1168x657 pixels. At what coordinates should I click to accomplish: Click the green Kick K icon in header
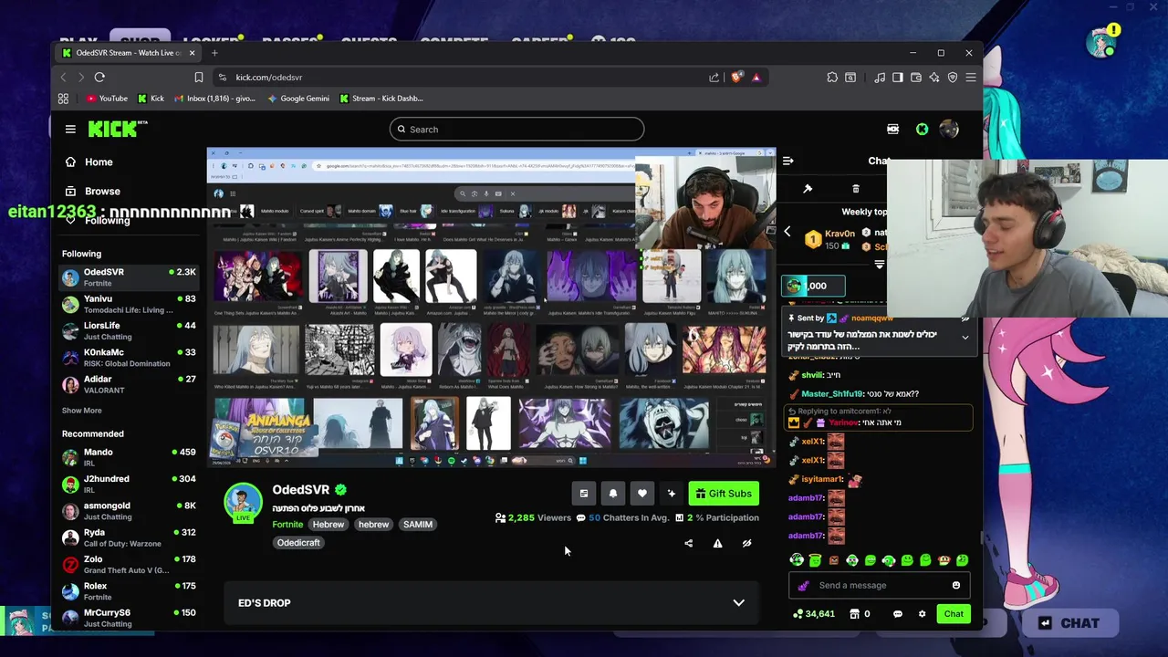[922, 130]
